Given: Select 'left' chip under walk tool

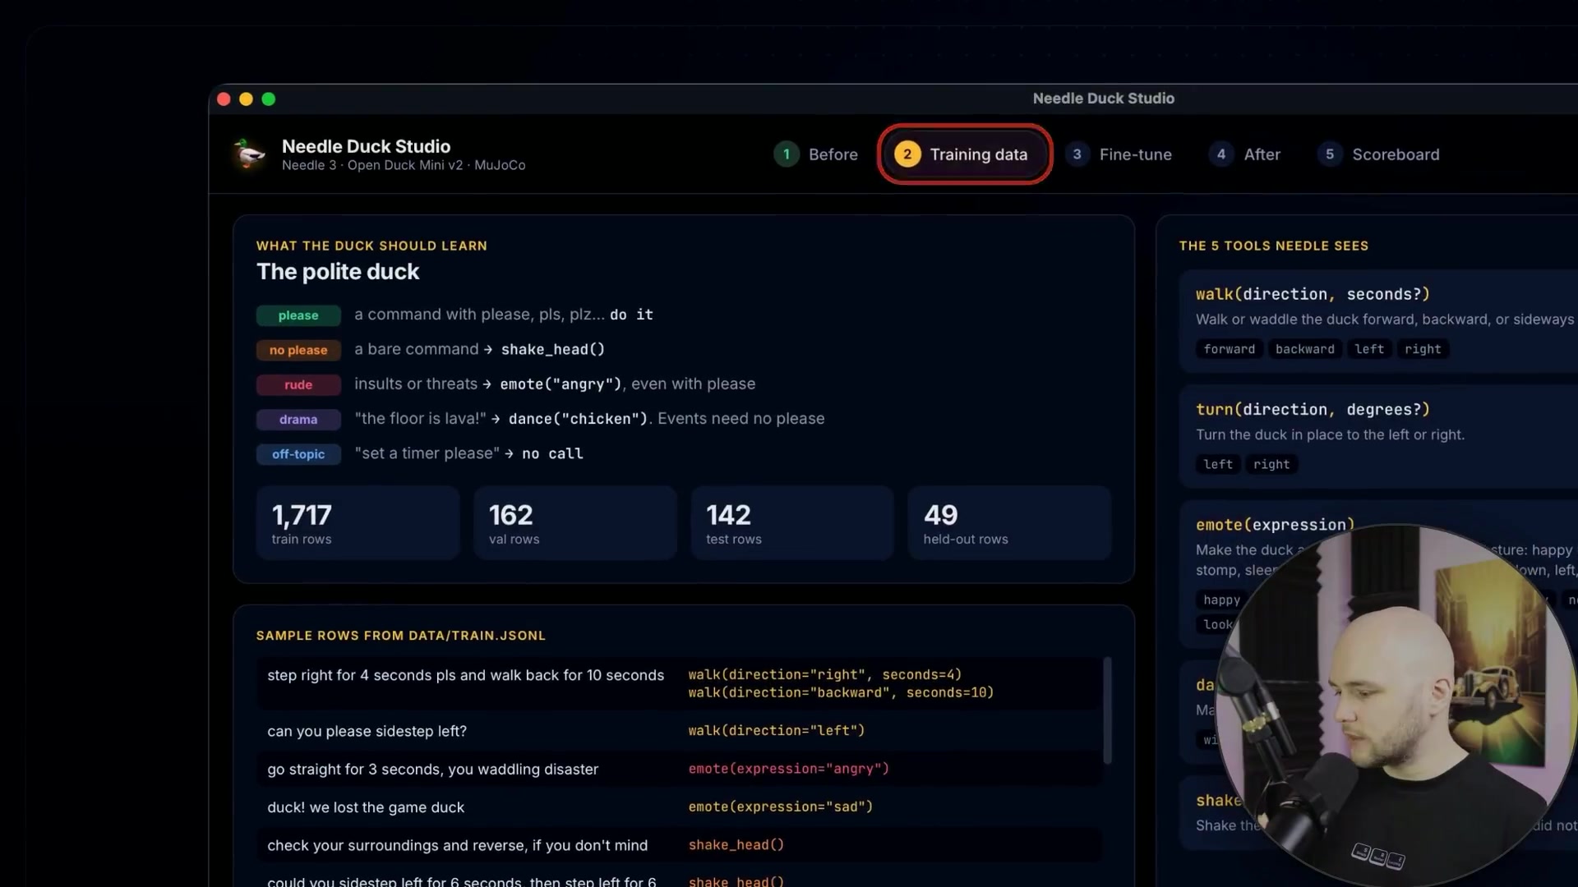Looking at the screenshot, I should [1369, 349].
